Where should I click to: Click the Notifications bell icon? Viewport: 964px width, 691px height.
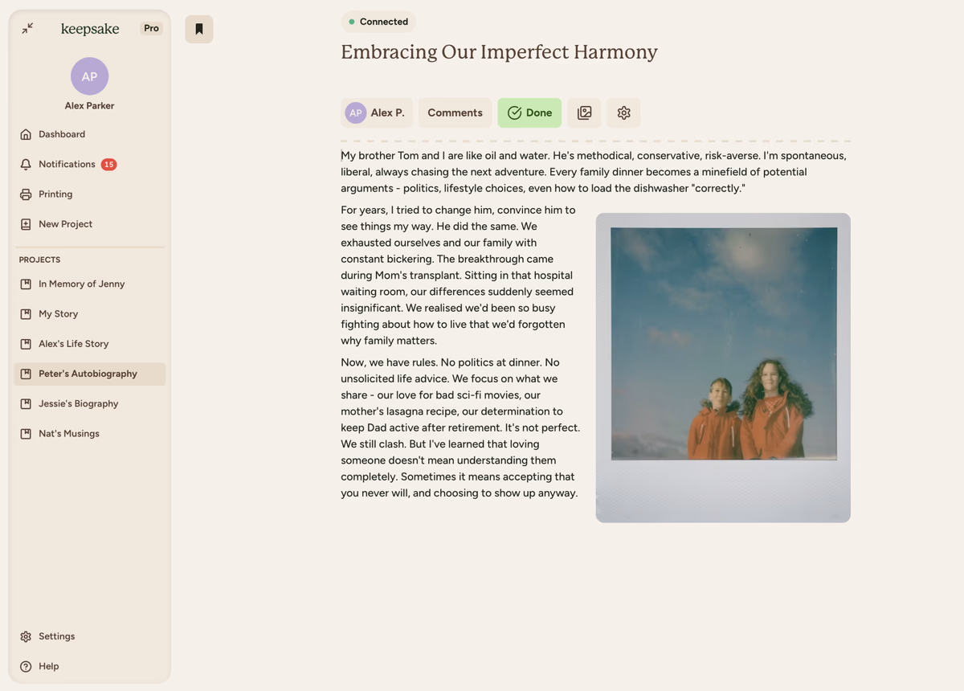tap(26, 164)
